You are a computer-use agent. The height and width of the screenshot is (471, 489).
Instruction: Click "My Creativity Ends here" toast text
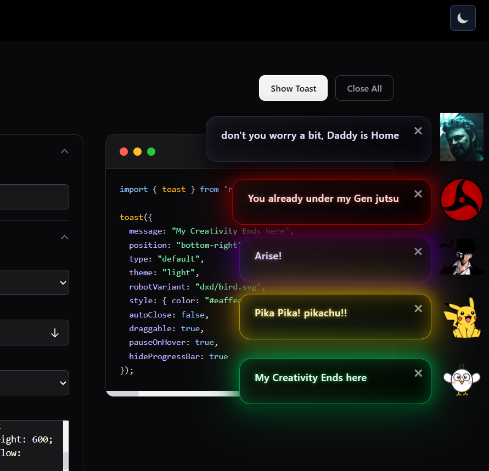(311, 378)
